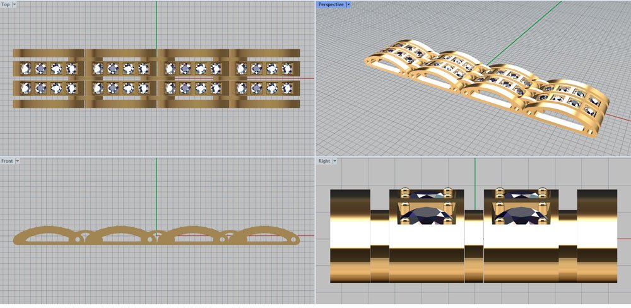Activate the Top viewport title label
The image size is (631, 308).
click(6, 4)
